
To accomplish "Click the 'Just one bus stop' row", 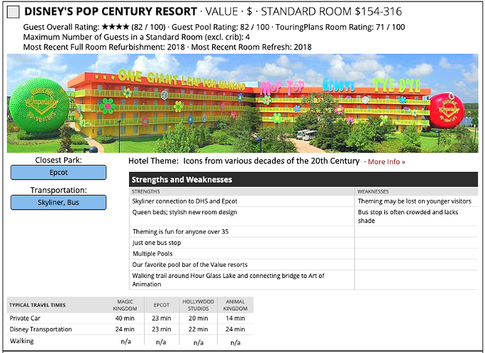I will (242, 243).
